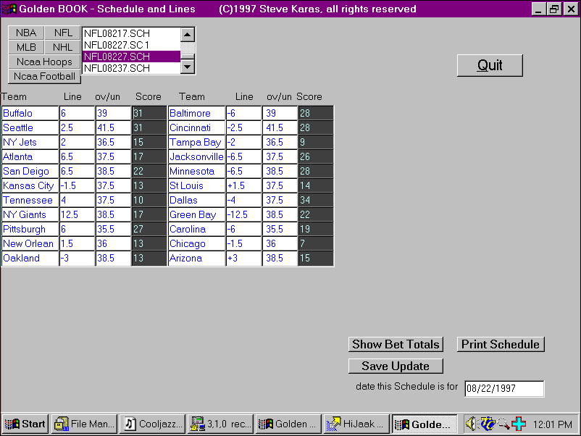Screen dimensions: 581x436
Task: Select NFL08217.SCH in the file list
Action: coord(131,33)
